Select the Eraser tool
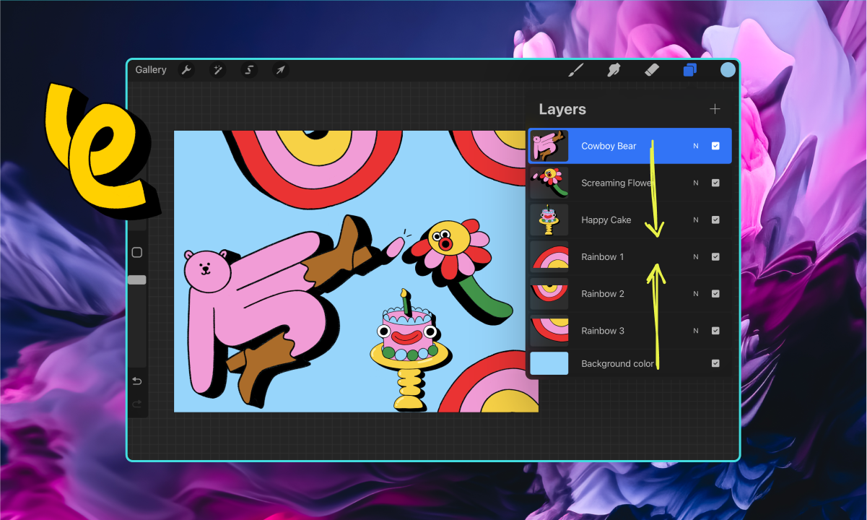Screen dimensions: 867x520 652,69
